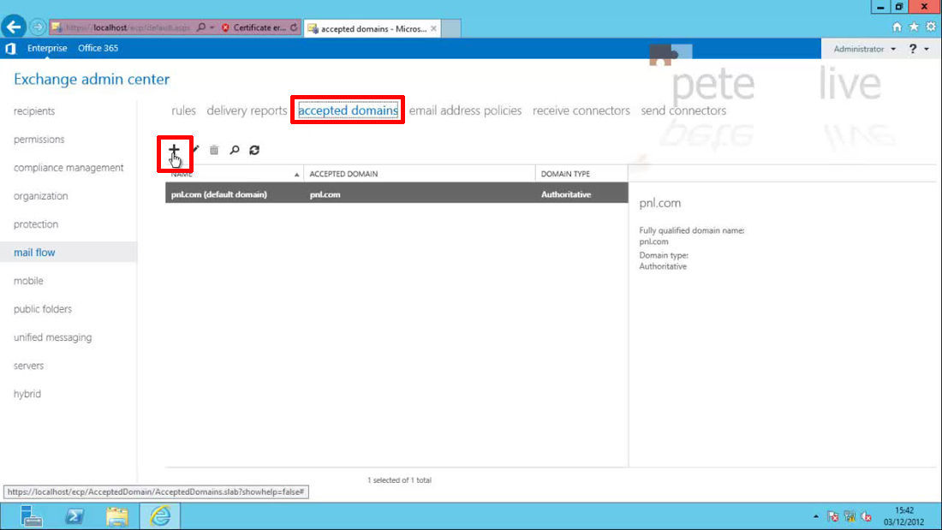Click the address bar search icon
Screen dimensions: 942x530
point(201,27)
